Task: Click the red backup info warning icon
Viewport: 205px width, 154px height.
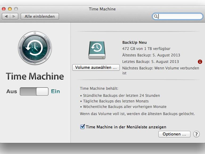Action: pyautogui.click(x=200, y=62)
